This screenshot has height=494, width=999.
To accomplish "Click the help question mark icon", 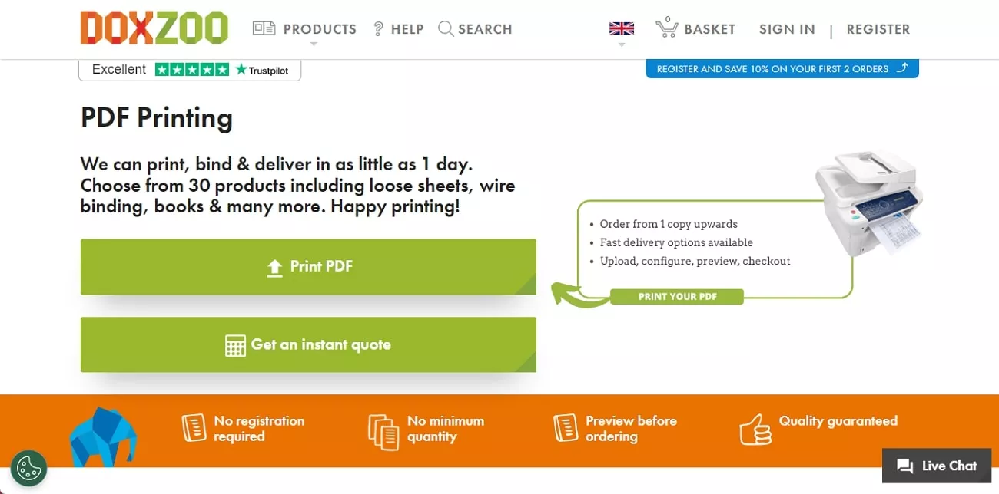I will pyautogui.click(x=378, y=29).
